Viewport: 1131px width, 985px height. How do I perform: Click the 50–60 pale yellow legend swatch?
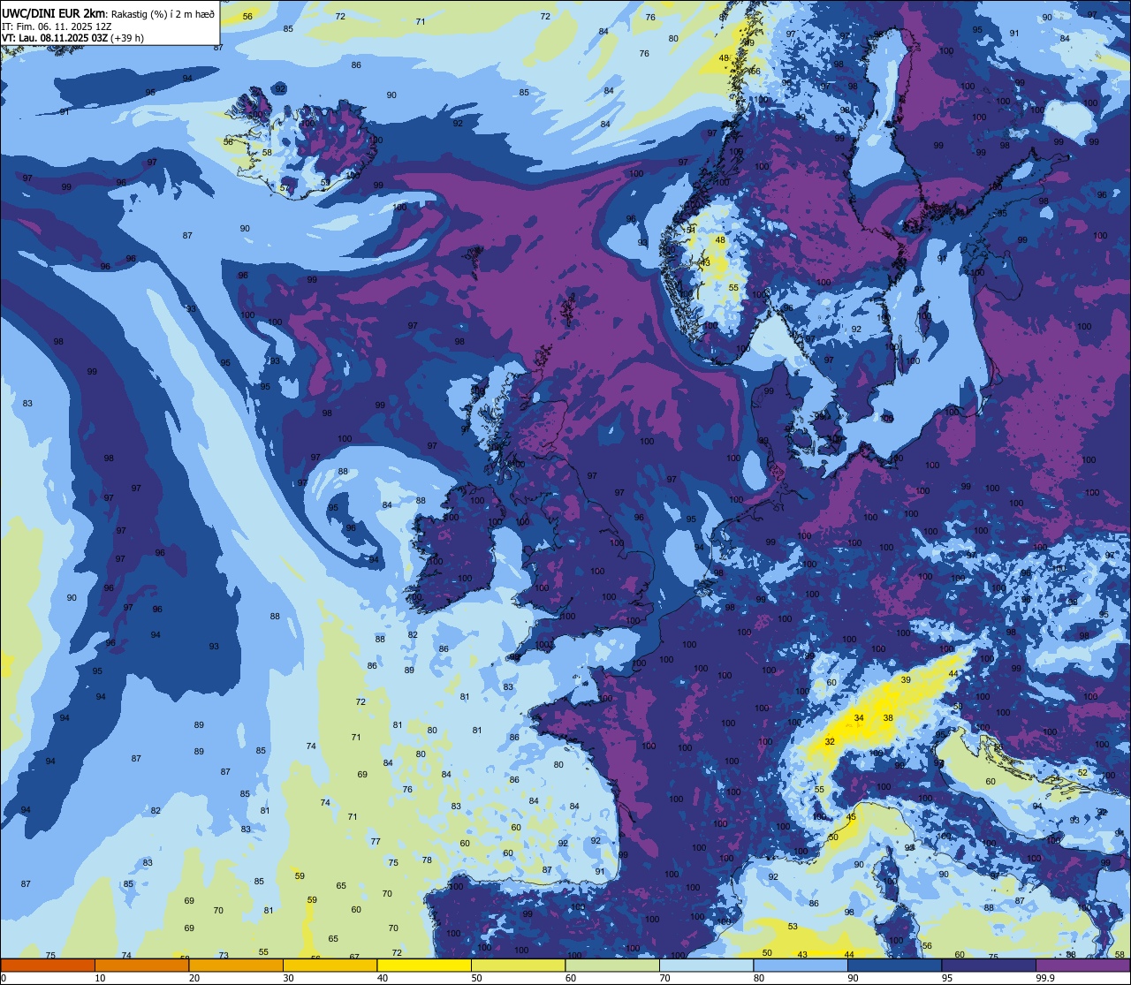[518, 966]
